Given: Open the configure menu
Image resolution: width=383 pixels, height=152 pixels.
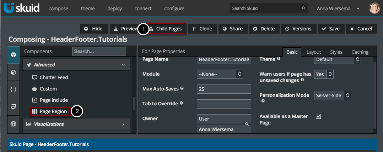Looking at the screenshot, I should (174, 8).
